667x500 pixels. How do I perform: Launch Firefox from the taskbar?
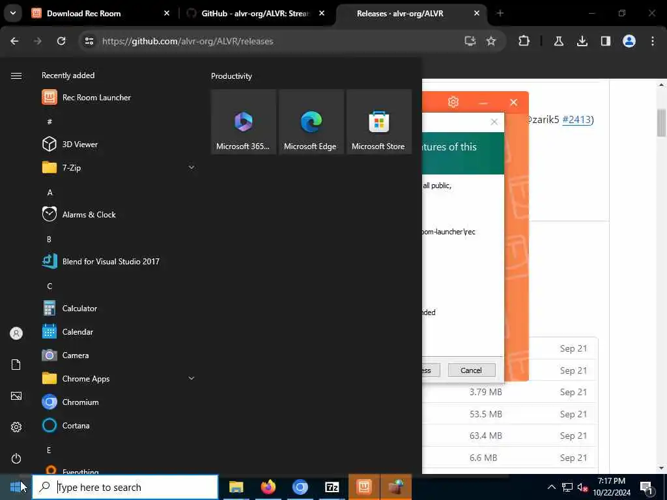[x=268, y=487]
